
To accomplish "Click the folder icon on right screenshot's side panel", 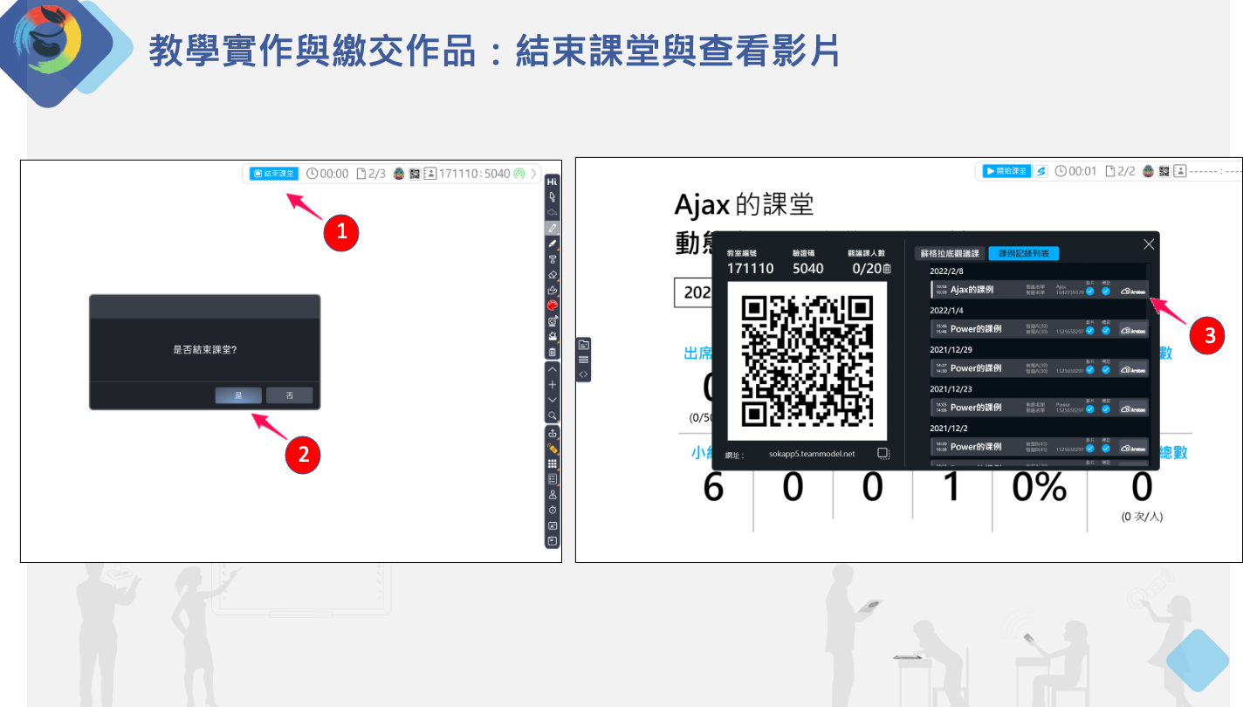I will 584,345.
